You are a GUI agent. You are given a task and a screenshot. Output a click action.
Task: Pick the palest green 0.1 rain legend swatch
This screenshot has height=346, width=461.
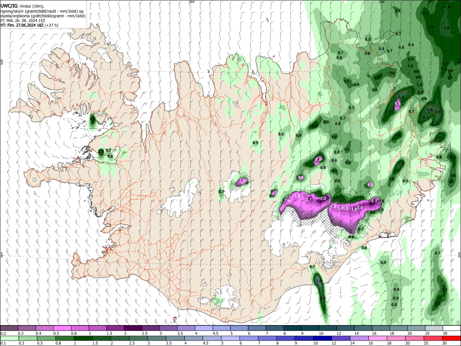(x=9, y=338)
